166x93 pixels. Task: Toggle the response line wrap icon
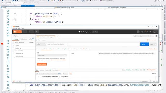coord(71,74)
